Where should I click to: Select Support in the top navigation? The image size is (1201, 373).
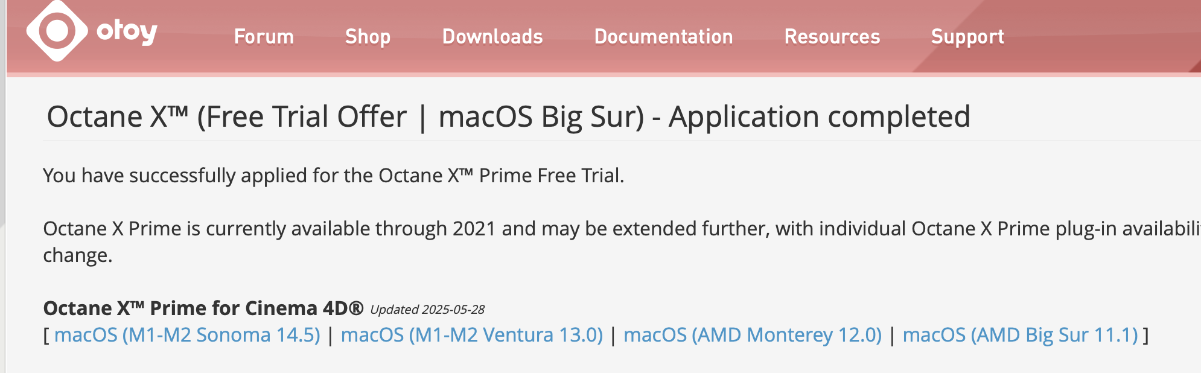[x=967, y=37]
